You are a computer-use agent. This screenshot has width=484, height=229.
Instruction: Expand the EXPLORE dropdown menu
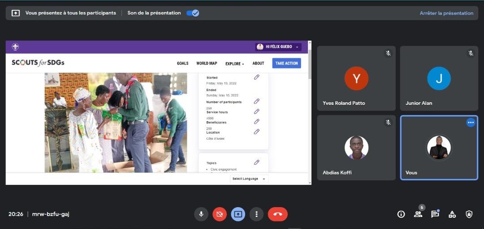point(234,63)
